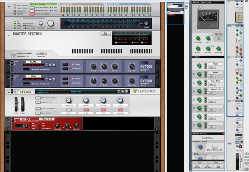
Task: Click the Master Section BYPASS insert FX button
Action: 41,53
